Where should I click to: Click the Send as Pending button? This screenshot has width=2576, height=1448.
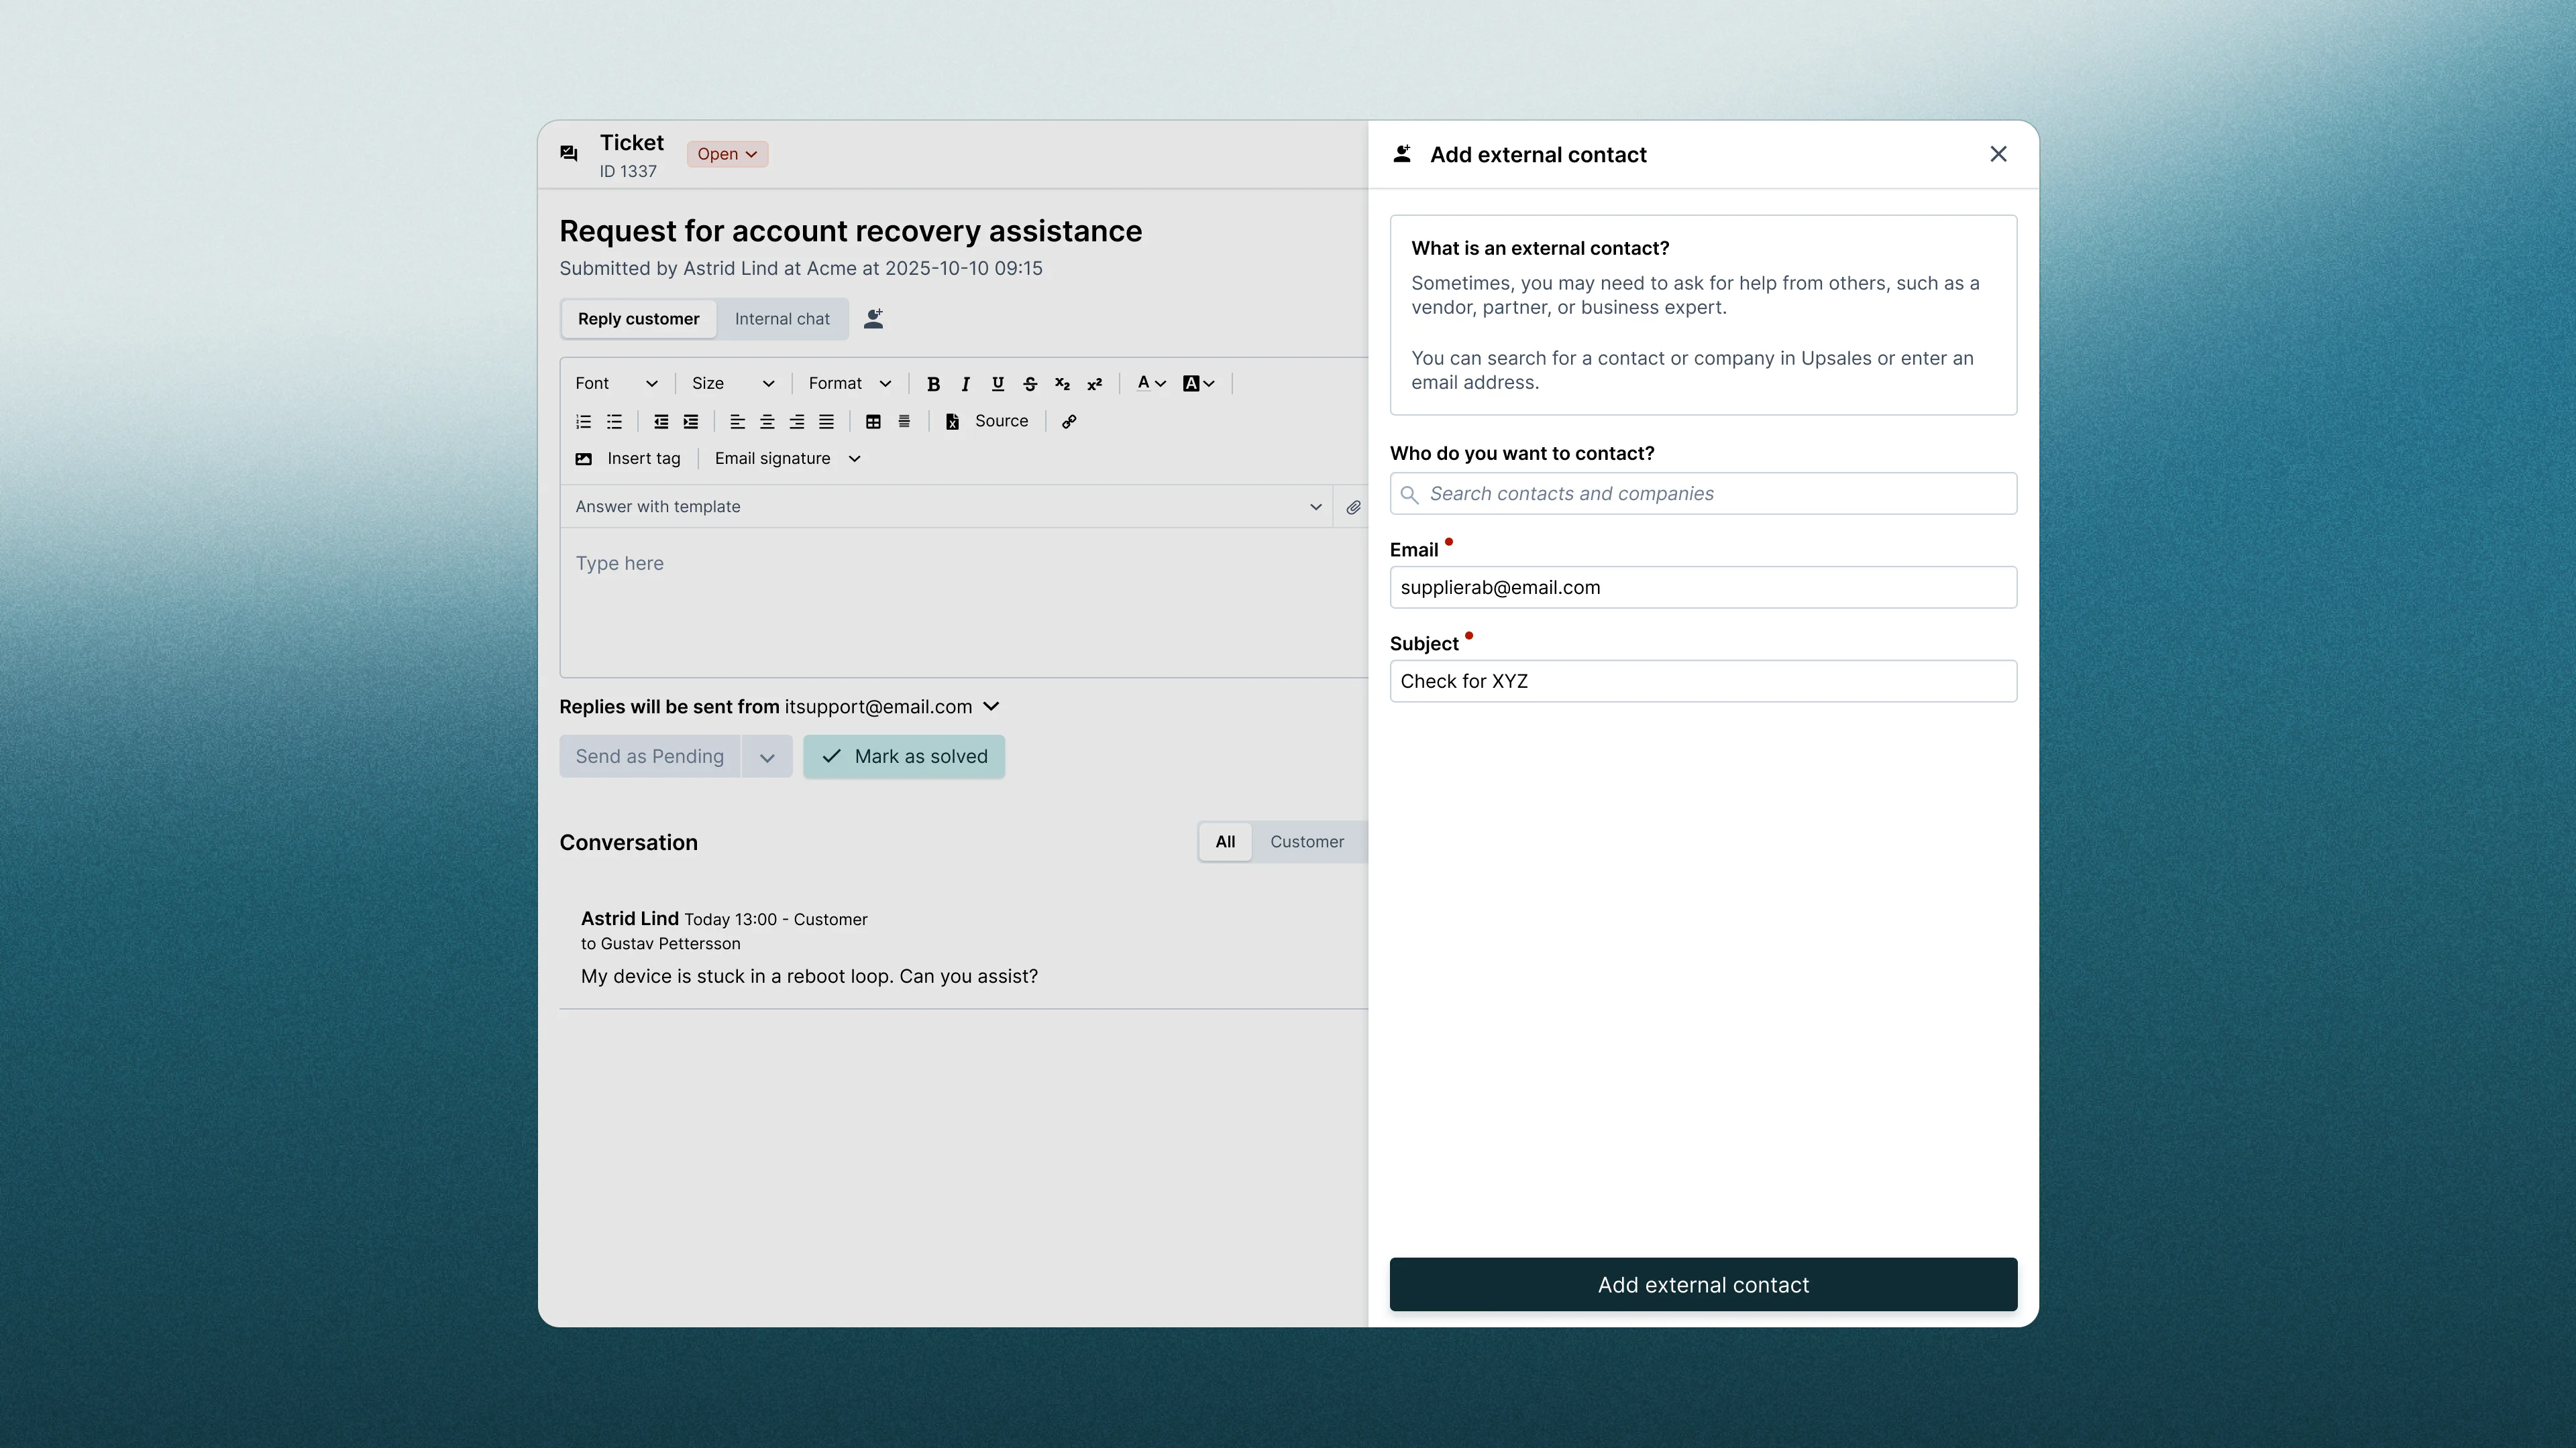[649, 758]
